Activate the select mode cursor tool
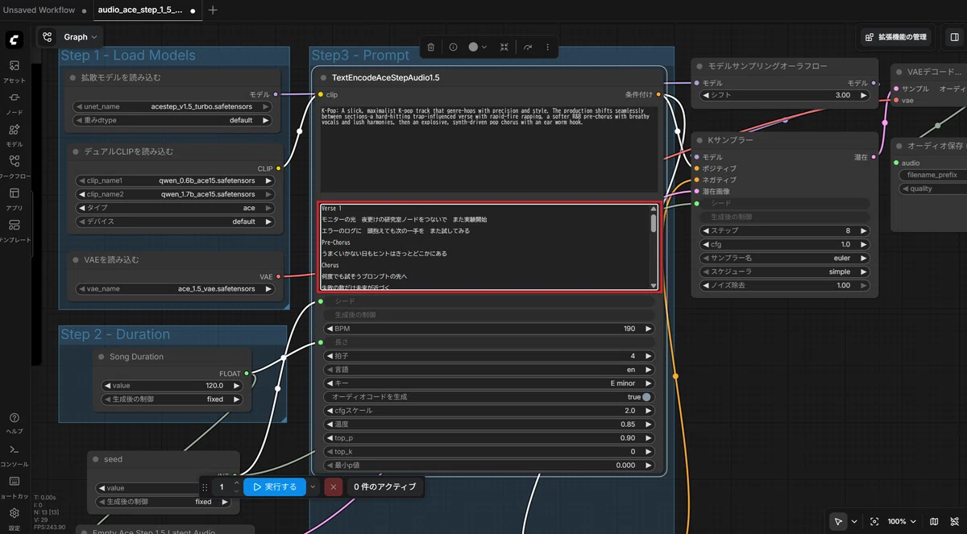The image size is (967, 534). [x=839, y=521]
